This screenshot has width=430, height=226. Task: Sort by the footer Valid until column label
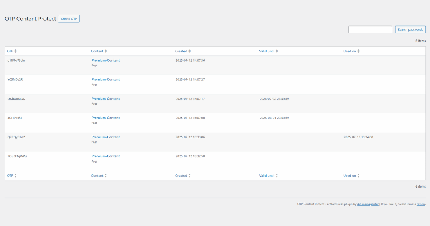[x=267, y=176]
